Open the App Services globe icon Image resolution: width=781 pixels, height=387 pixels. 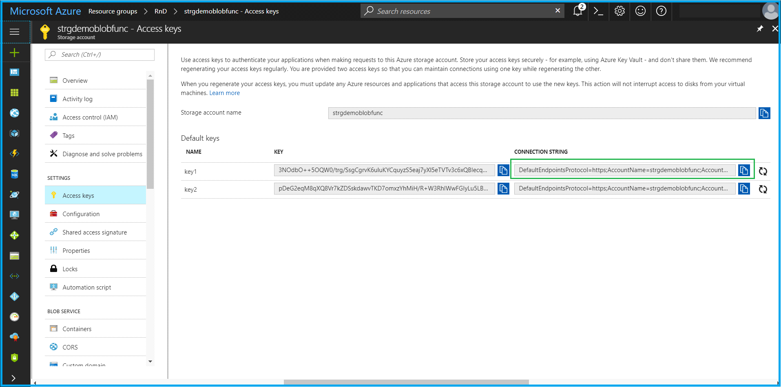pos(15,113)
